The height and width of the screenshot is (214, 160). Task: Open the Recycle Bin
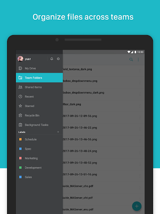click(39, 115)
